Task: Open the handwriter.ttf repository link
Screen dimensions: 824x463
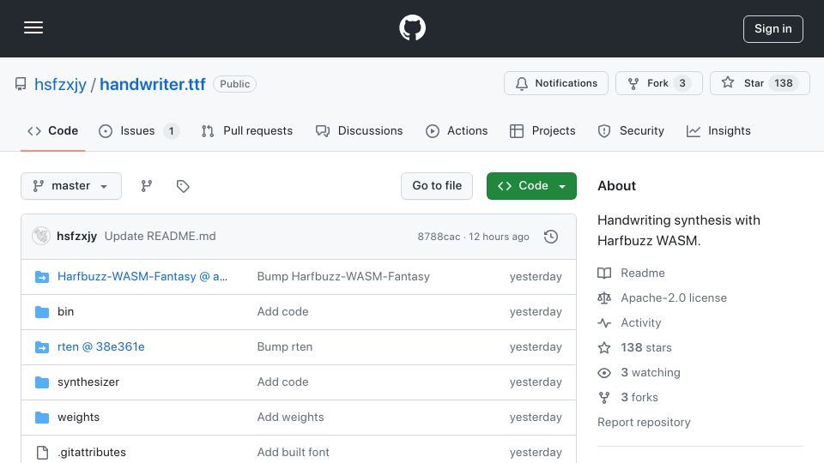Action: click(153, 84)
